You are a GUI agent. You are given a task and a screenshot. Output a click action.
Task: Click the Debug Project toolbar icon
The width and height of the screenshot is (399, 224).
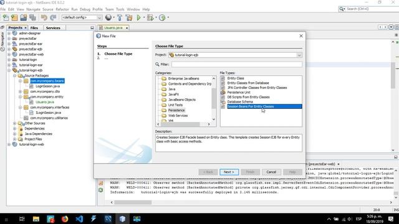150,17
